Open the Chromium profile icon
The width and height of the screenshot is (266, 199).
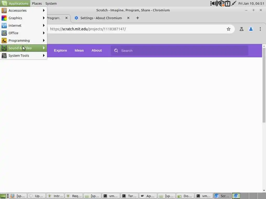(251, 29)
